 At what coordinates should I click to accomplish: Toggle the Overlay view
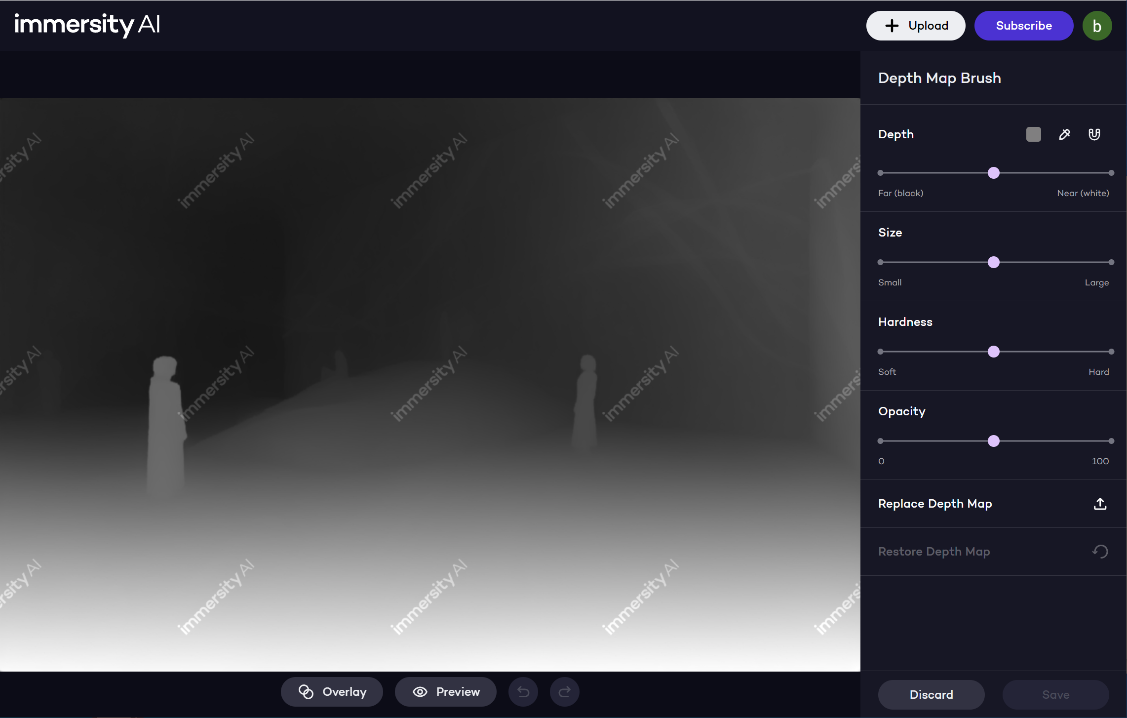(x=332, y=692)
